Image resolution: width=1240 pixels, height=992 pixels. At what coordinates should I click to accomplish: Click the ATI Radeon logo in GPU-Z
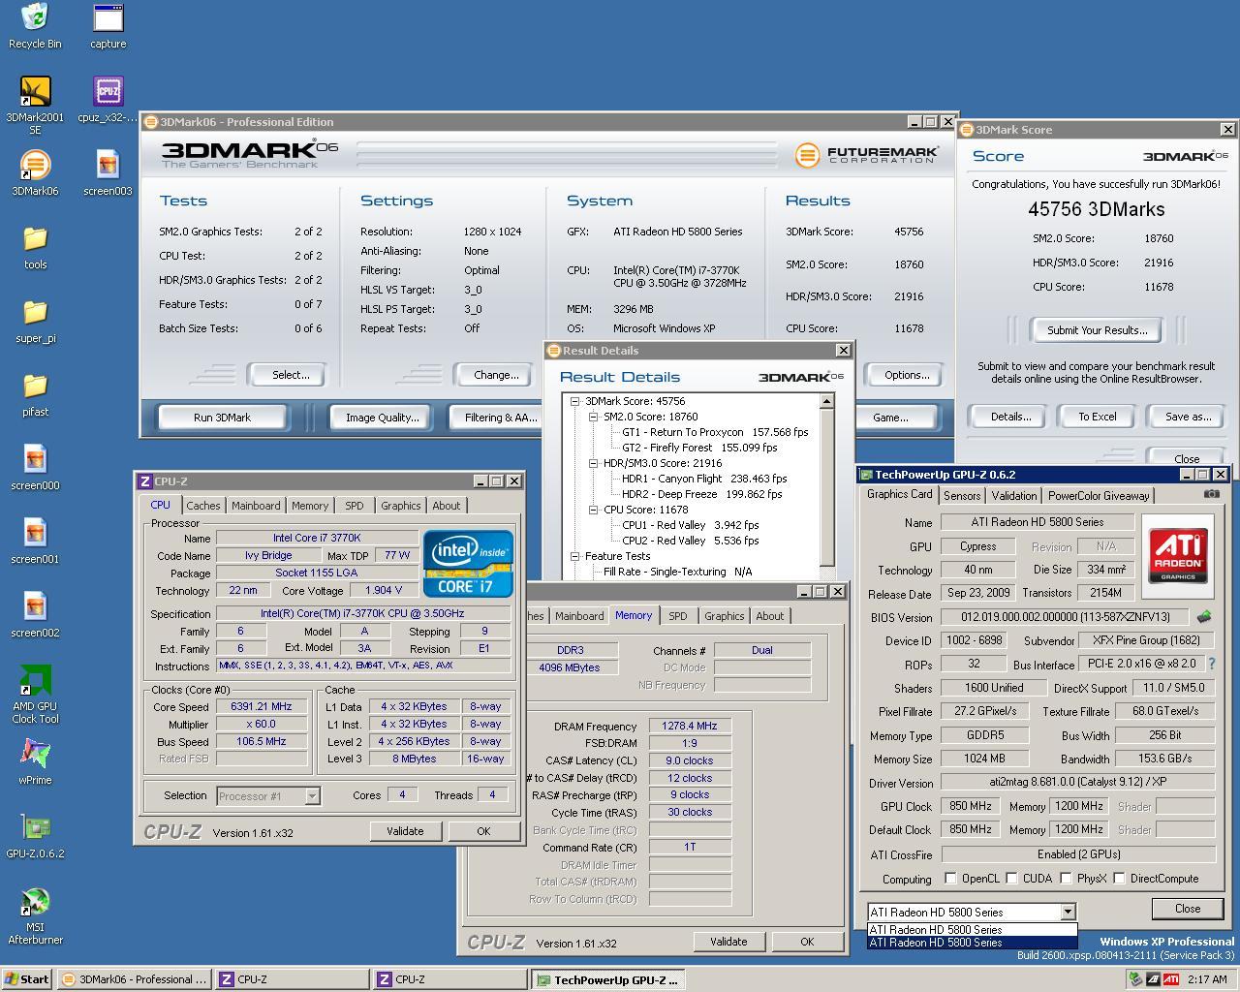coord(1178,554)
